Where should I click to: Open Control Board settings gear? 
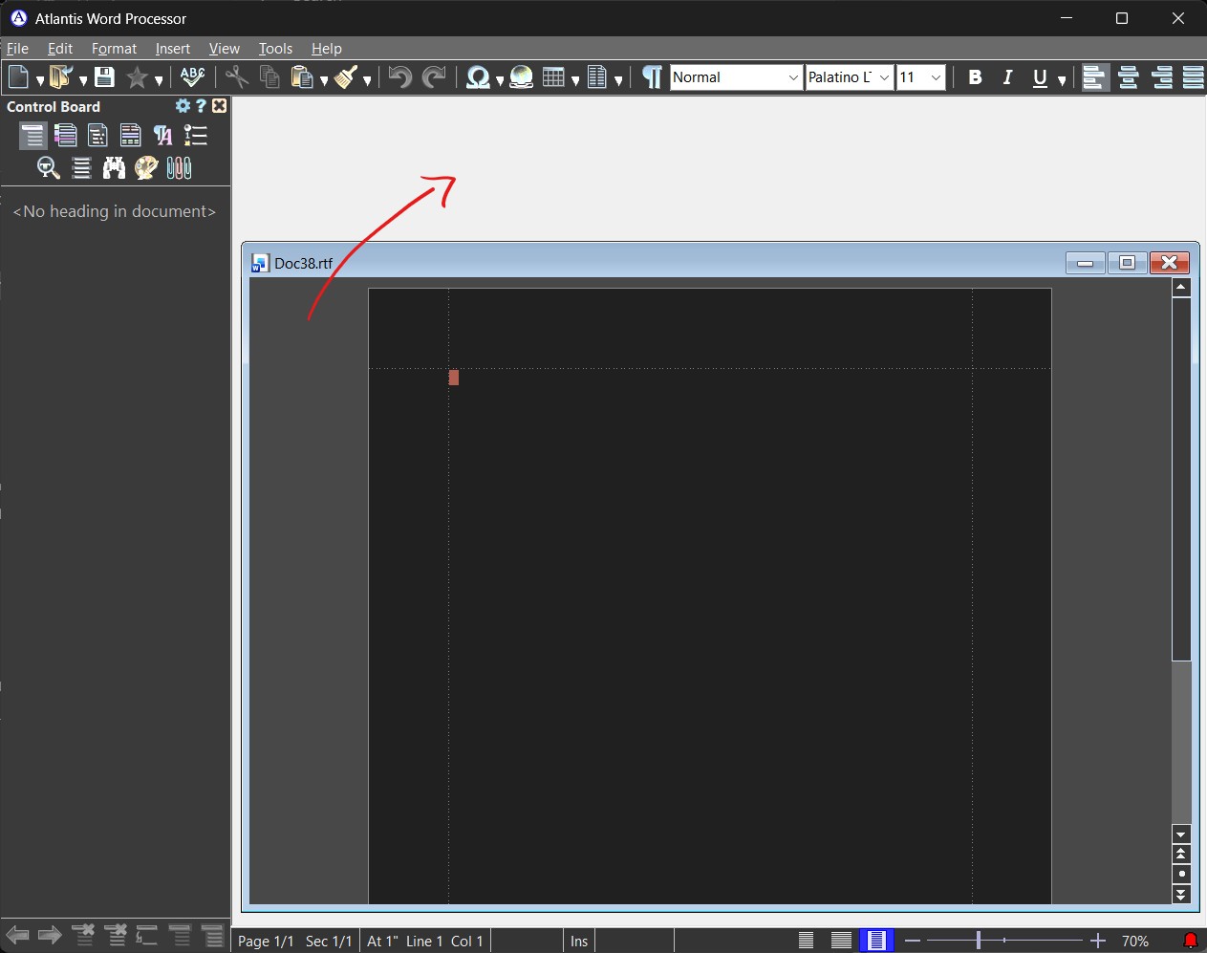[x=182, y=106]
